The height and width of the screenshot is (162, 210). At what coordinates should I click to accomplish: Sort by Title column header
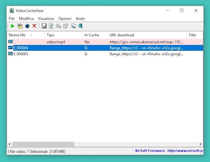[195, 35]
